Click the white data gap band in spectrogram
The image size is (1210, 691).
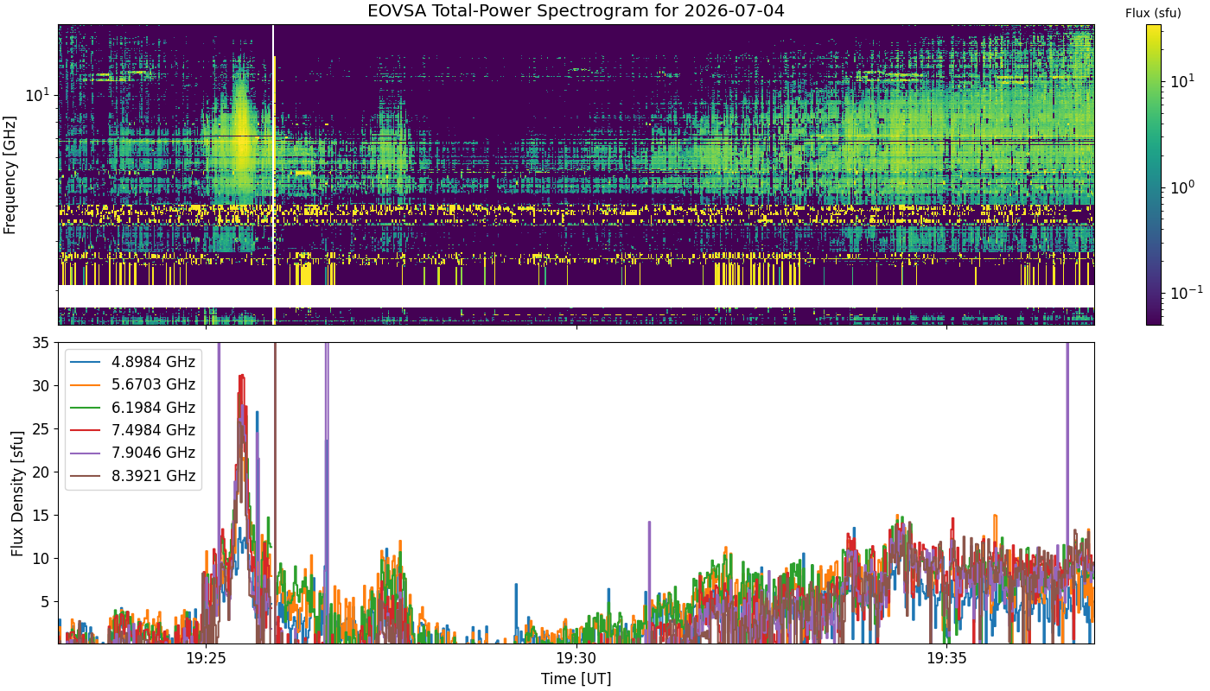576,296
